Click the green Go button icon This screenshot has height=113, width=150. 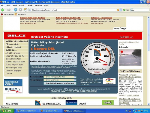click(x=124, y=10)
